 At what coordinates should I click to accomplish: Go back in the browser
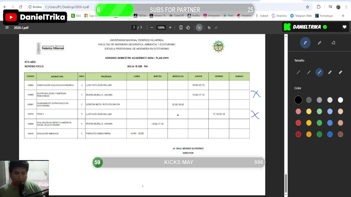point(5,7)
